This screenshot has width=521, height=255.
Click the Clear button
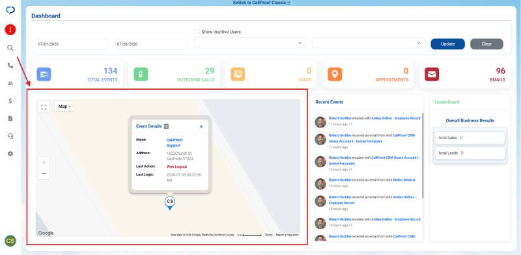(486, 44)
